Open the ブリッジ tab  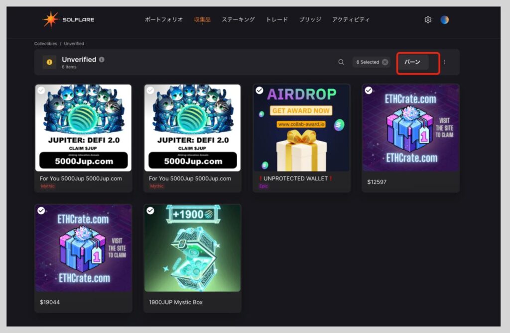pyautogui.click(x=310, y=19)
